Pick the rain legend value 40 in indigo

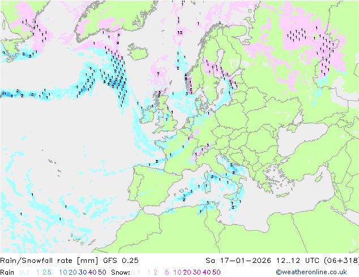point(92,272)
